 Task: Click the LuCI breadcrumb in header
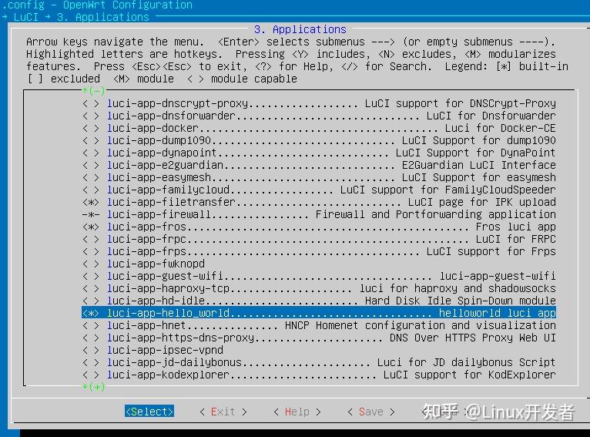pyautogui.click(x=26, y=17)
